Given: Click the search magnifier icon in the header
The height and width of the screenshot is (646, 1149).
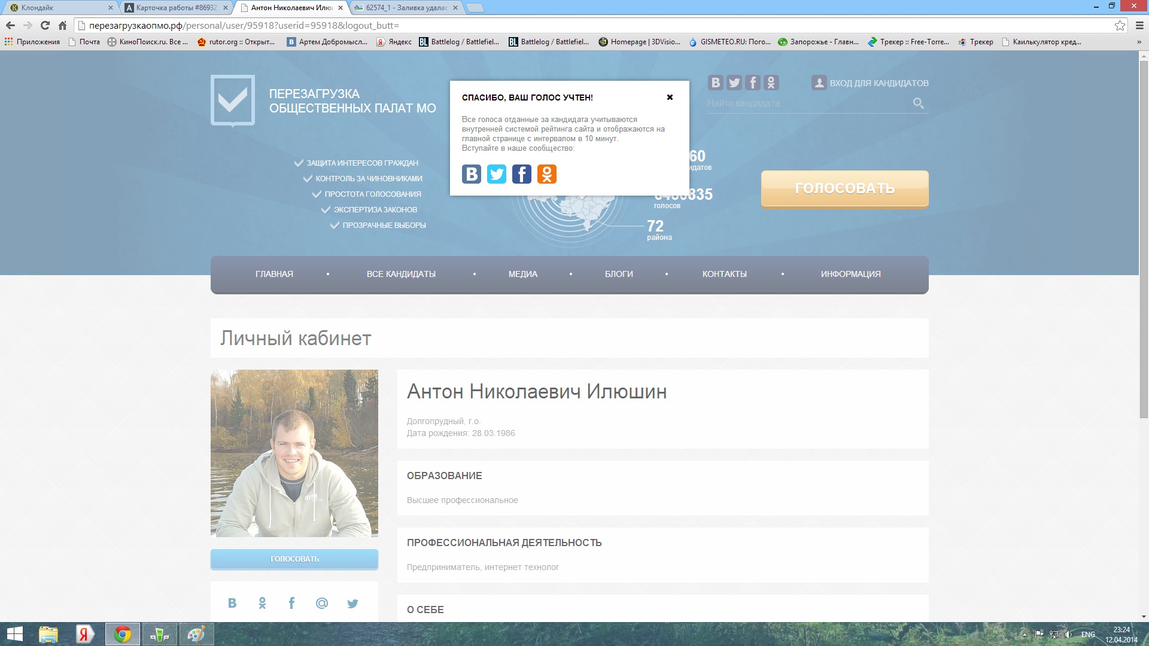Looking at the screenshot, I should (x=918, y=103).
